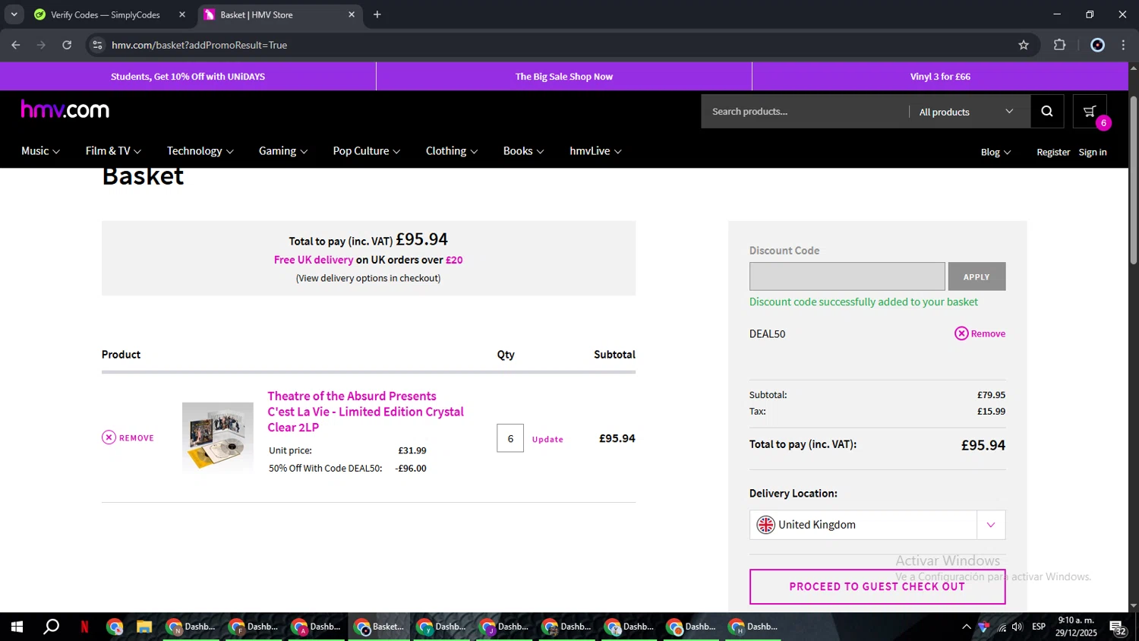Bookmark this page with the star icon
1139x641 pixels.
[1024, 45]
